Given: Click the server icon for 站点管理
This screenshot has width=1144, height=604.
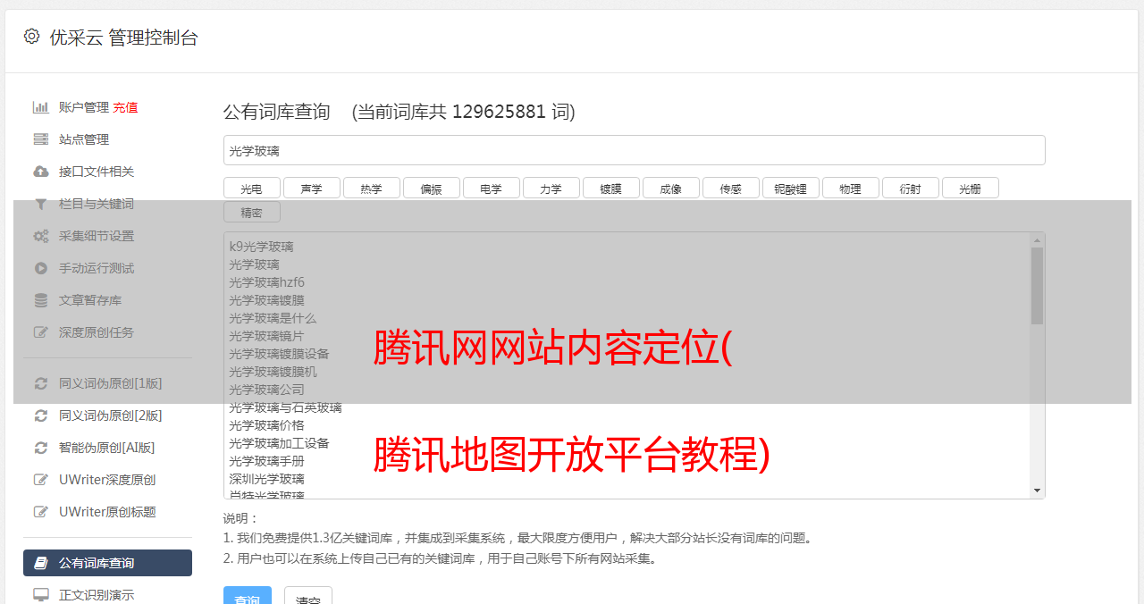Looking at the screenshot, I should (41, 139).
